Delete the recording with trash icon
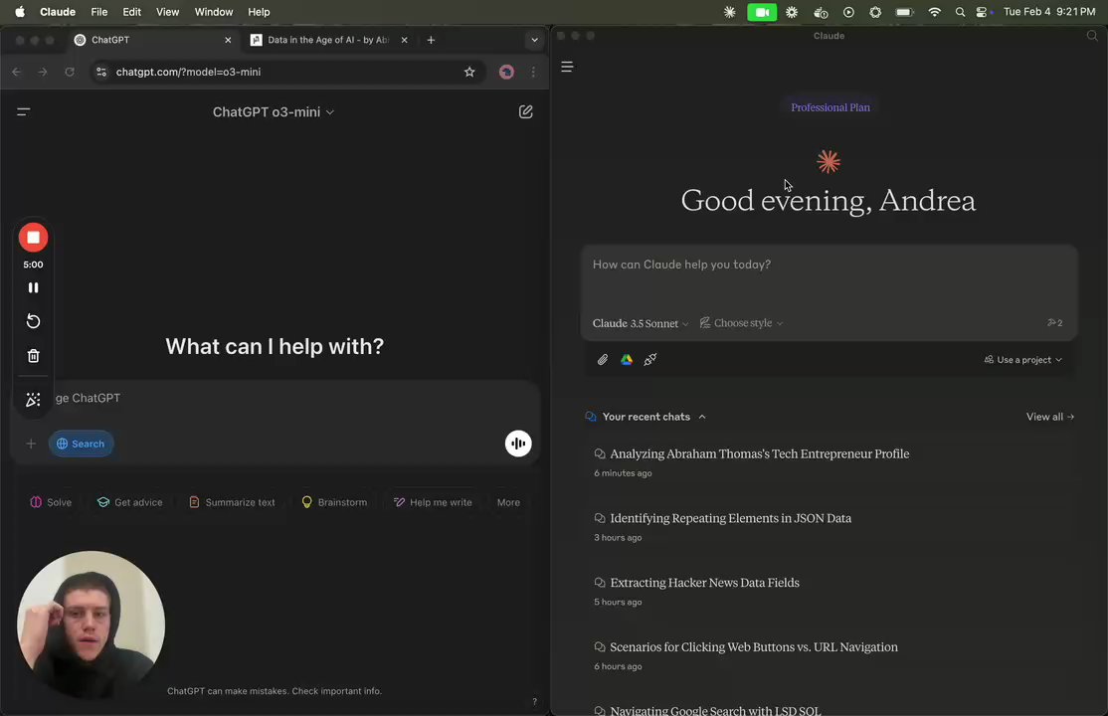 (33, 356)
